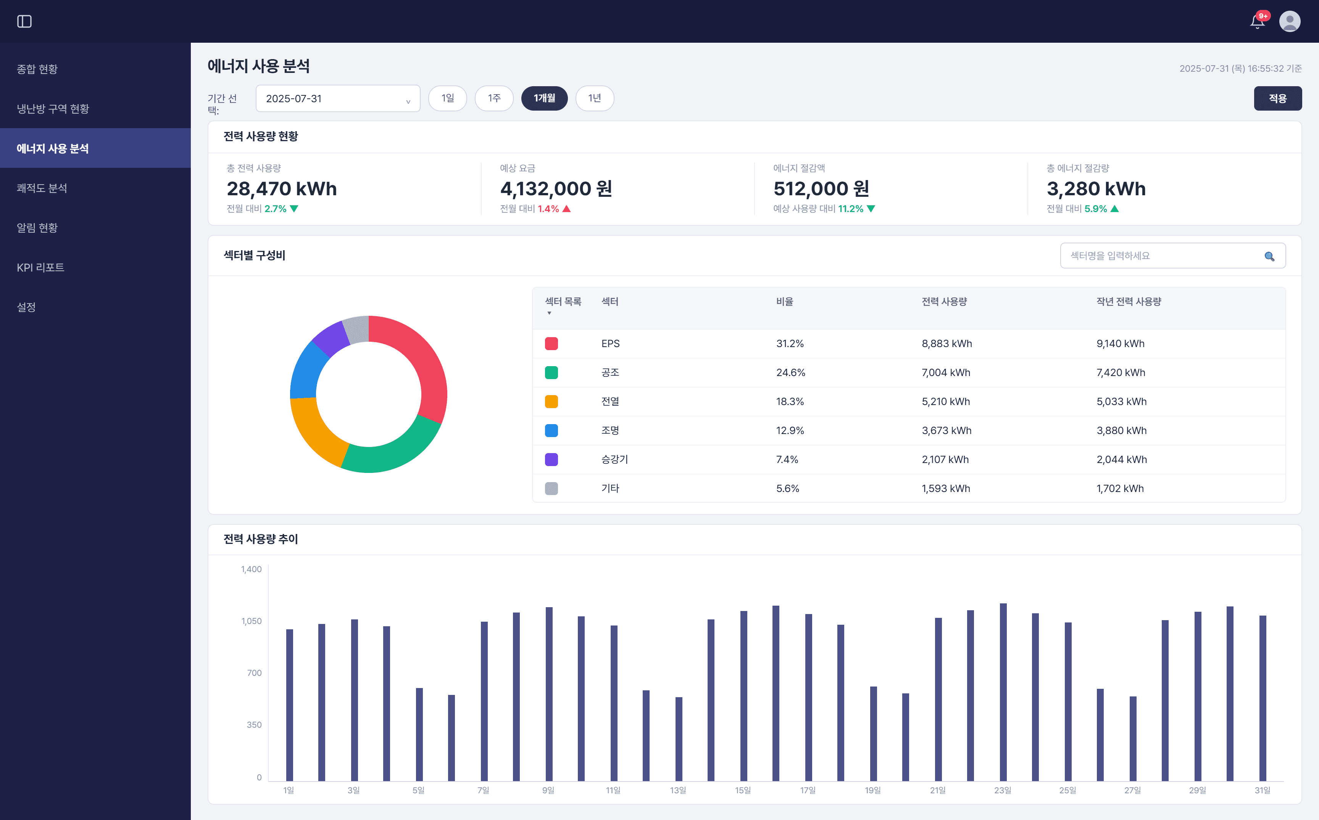Click the 전력 사용량 column header
This screenshot has width=1319, height=820.
[x=944, y=302]
